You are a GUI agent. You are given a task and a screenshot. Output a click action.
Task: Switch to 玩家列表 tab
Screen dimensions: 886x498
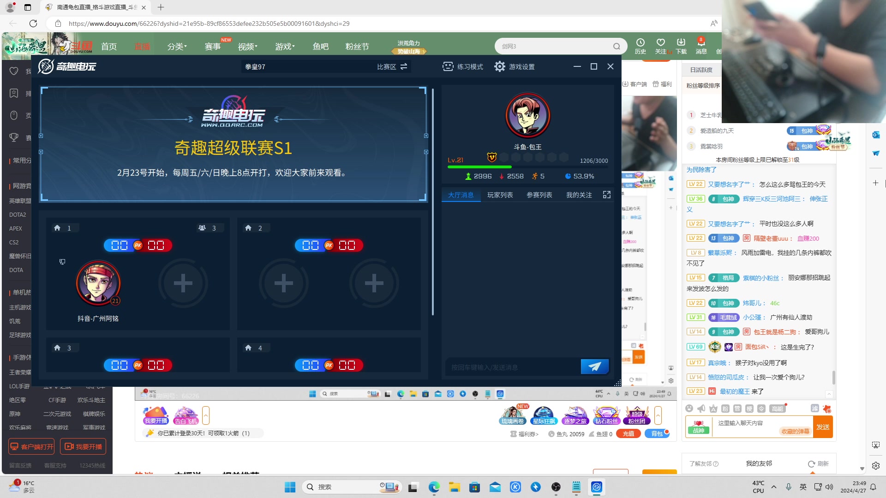tap(500, 195)
